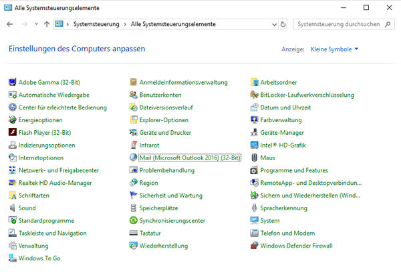Screen dimensions: 401x277
Task: Click the Windows Defender Firewall icon
Action: click(254, 246)
